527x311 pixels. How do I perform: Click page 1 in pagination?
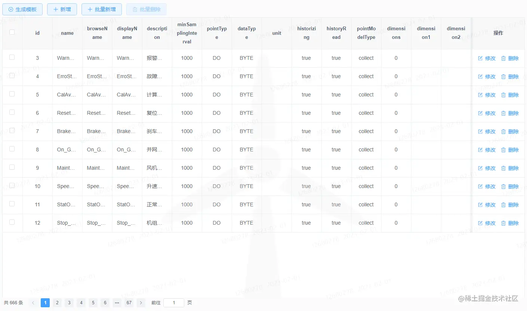pyautogui.click(x=45, y=303)
